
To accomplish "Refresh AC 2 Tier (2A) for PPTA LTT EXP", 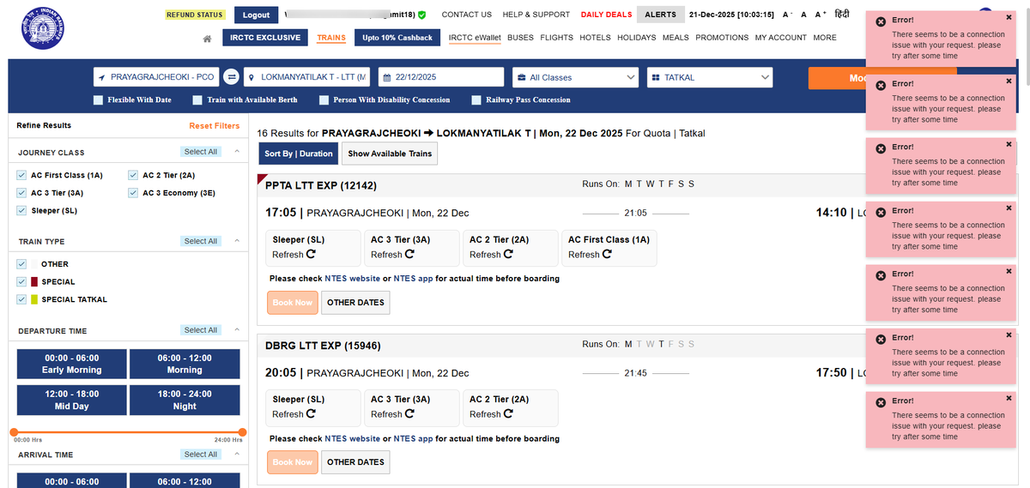I will (x=508, y=255).
